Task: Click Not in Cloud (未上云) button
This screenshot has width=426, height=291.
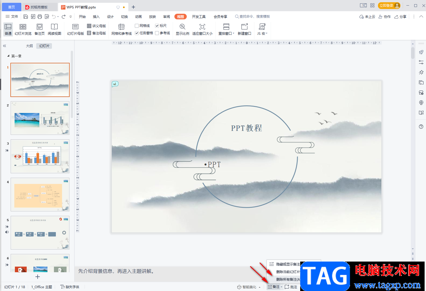Action: coord(367,17)
